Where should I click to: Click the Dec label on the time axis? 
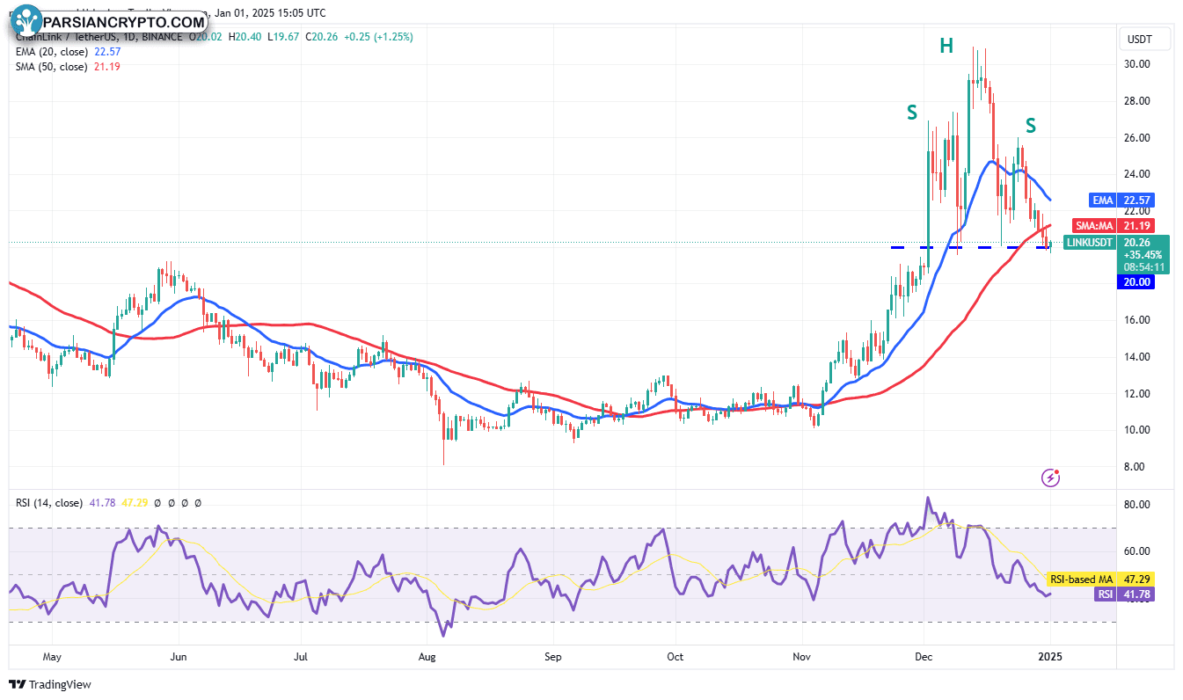[x=924, y=656]
